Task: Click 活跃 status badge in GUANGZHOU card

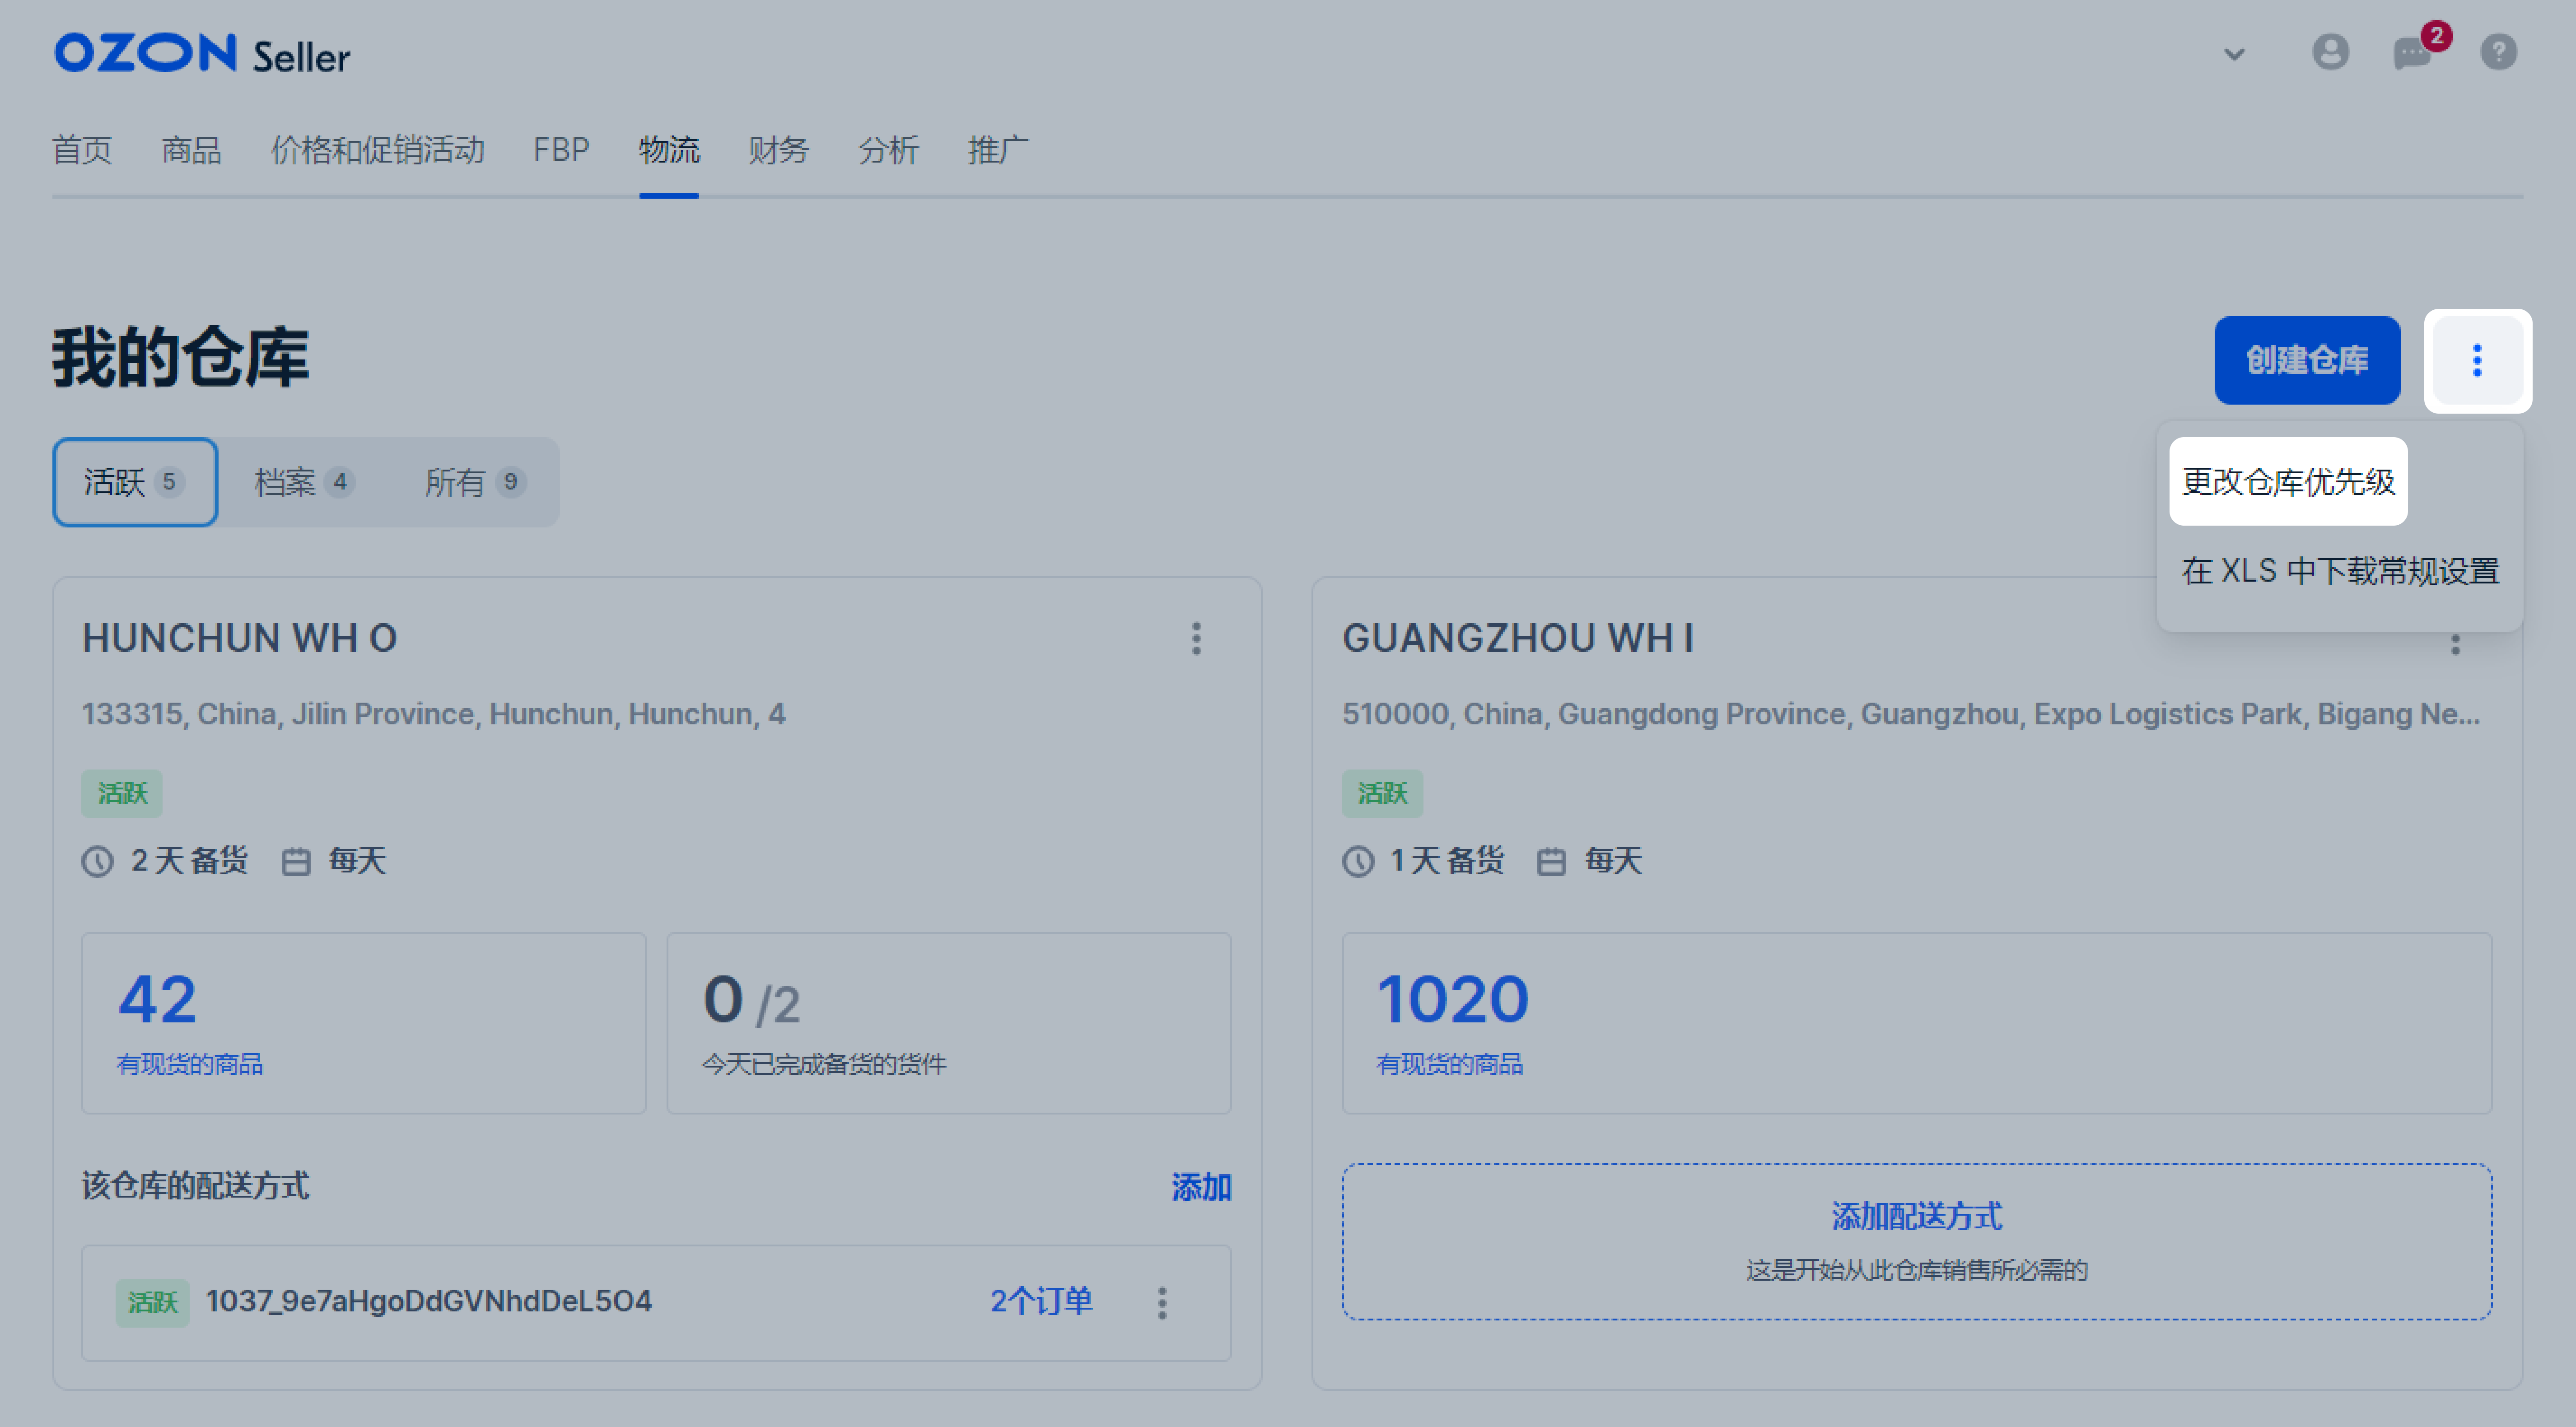Action: click(x=1382, y=794)
